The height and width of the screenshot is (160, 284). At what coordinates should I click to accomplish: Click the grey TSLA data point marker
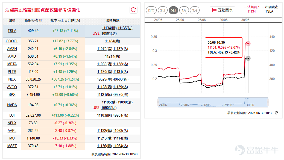pos(248,58)
